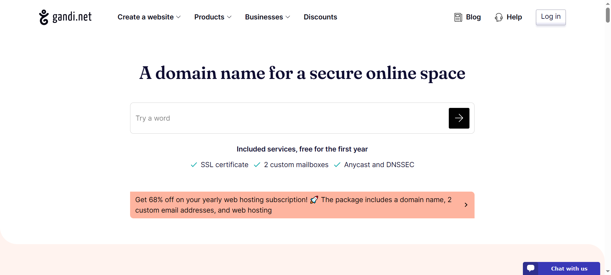Click the gandi.net wordmark text
The height and width of the screenshot is (275, 611).
(x=72, y=17)
